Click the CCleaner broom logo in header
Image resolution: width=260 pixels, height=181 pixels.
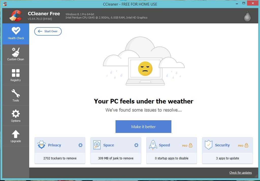[x=15, y=16]
